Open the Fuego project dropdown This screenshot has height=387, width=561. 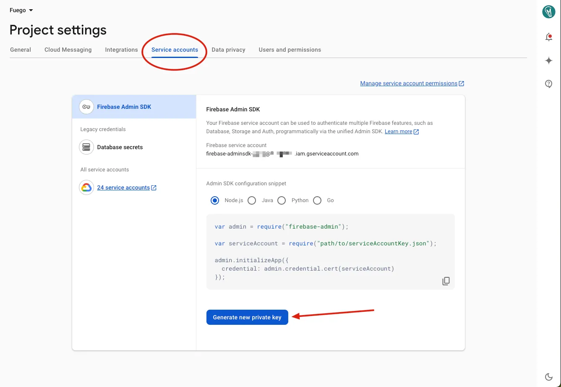pos(21,10)
